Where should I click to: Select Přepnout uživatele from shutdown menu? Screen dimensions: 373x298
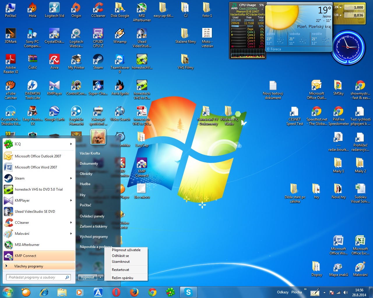click(x=126, y=250)
